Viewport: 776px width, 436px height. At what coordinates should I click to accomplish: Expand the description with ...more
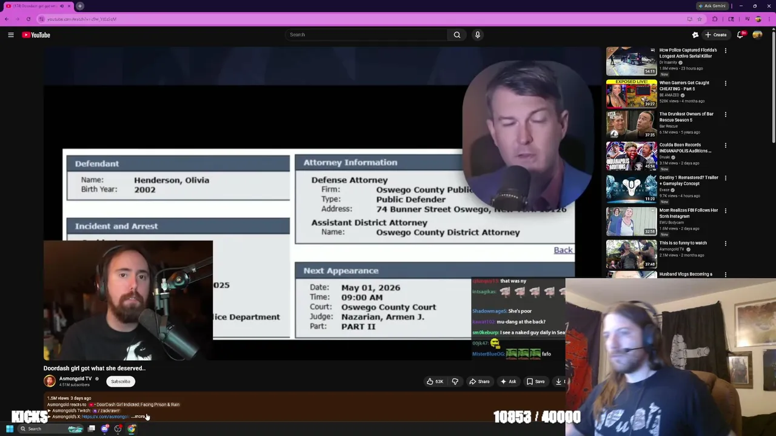point(138,417)
